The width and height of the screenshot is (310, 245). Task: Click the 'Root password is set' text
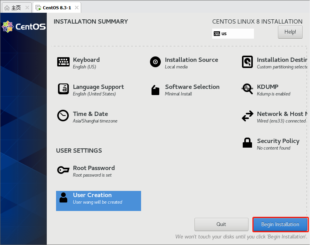coord(92,175)
